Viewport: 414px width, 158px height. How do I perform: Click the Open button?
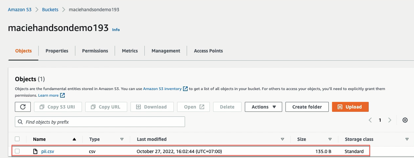coord(194,107)
